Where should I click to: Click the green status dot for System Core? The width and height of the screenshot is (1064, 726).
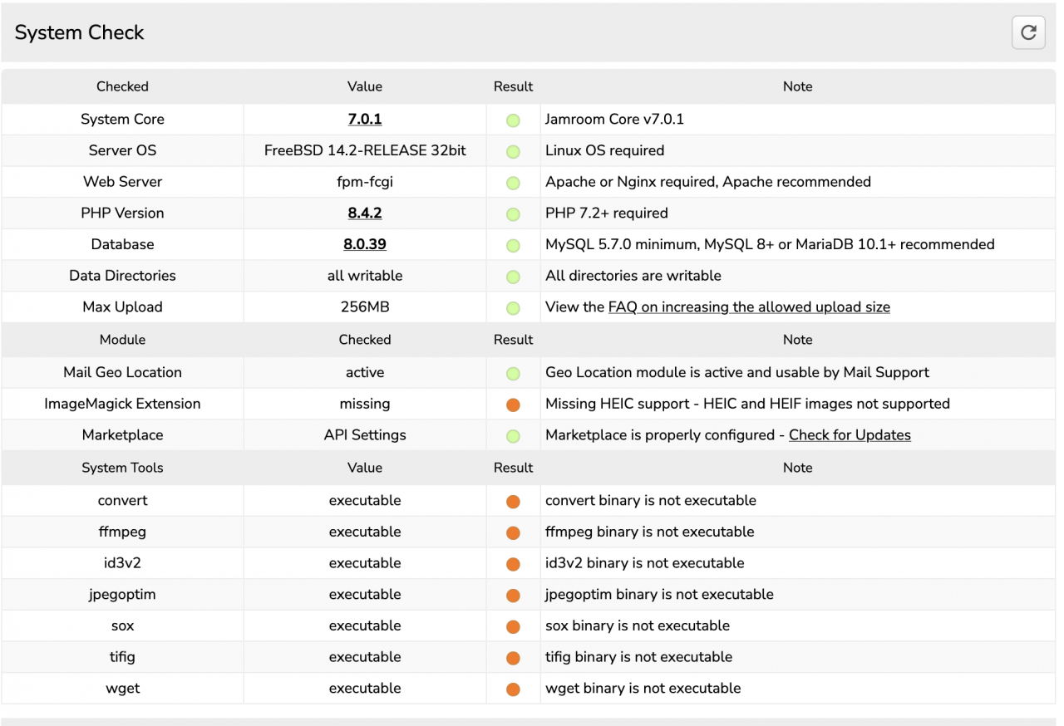point(513,120)
